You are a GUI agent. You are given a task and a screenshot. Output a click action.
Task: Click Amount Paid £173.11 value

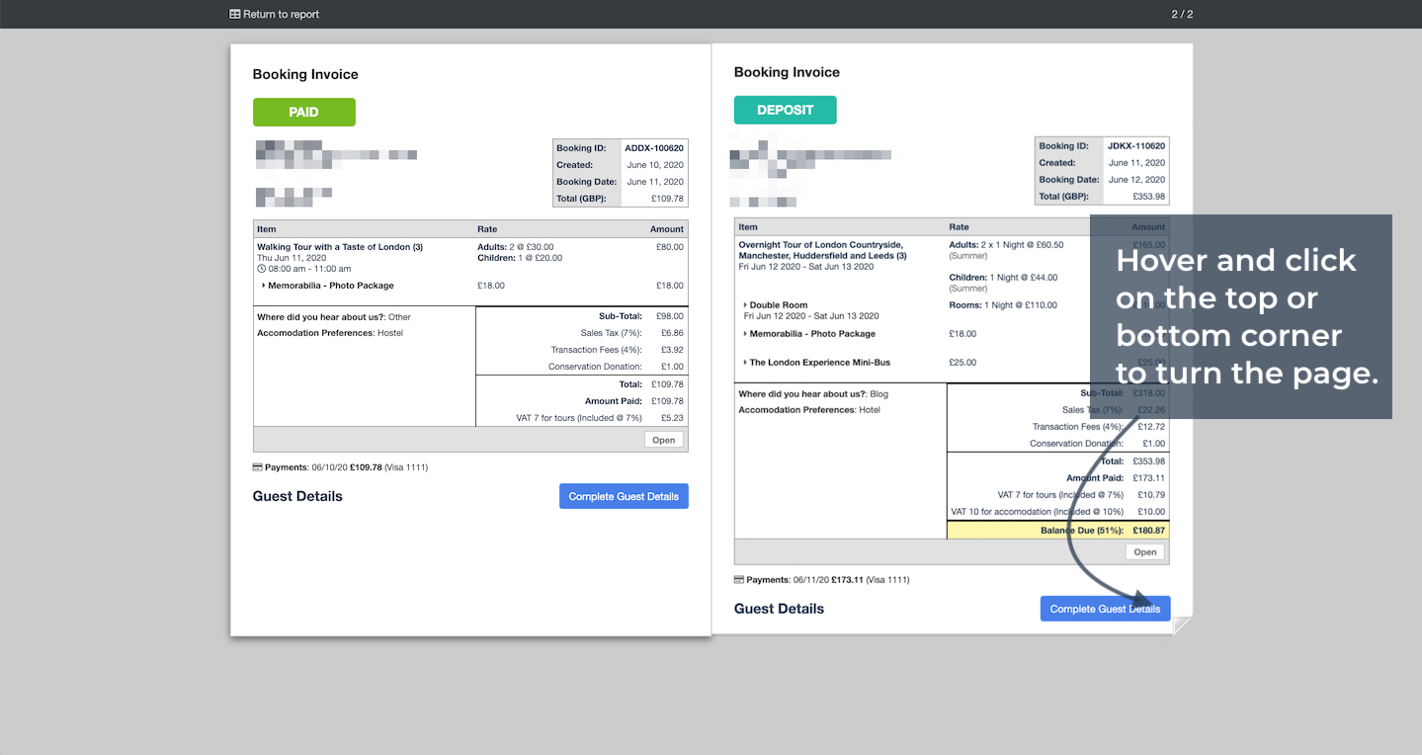click(x=1149, y=478)
